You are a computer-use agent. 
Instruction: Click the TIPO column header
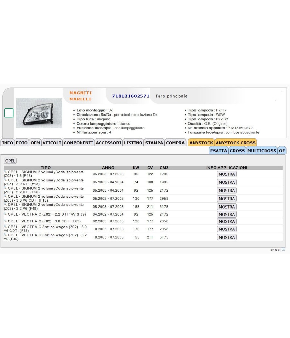45,168
